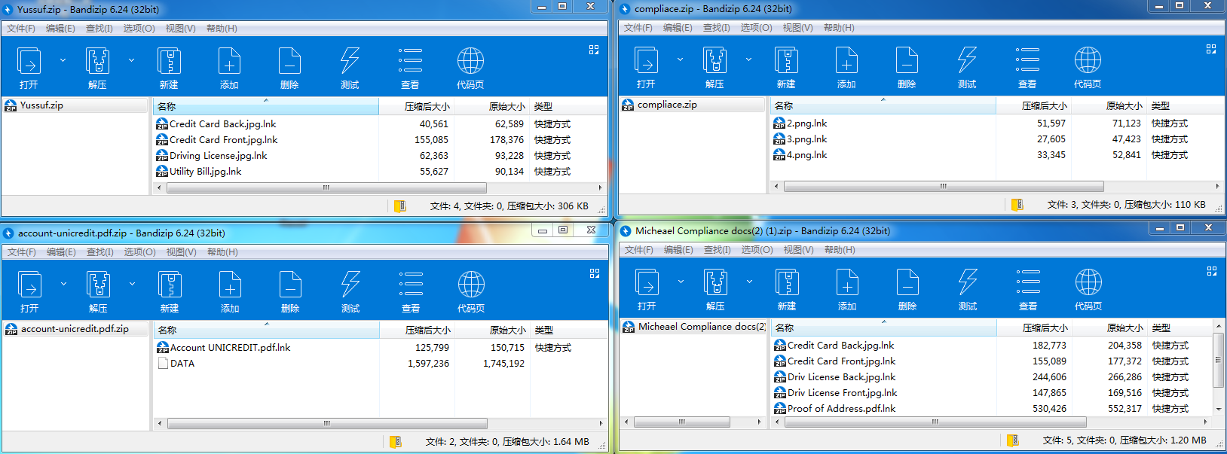Click Test lightning icon in Yussuf.zip window
This screenshot has width=1227, height=454.
[350, 61]
